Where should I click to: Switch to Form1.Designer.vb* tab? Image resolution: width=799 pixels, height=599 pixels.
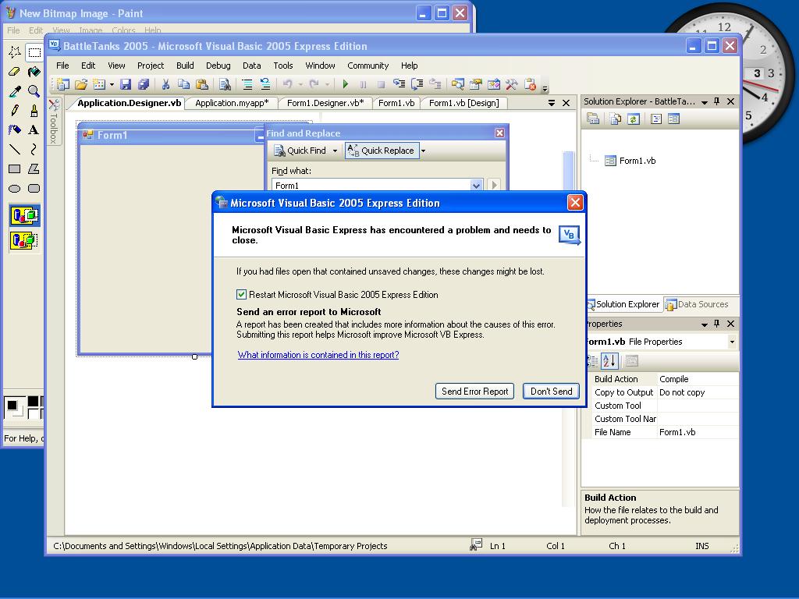click(x=325, y=103)
